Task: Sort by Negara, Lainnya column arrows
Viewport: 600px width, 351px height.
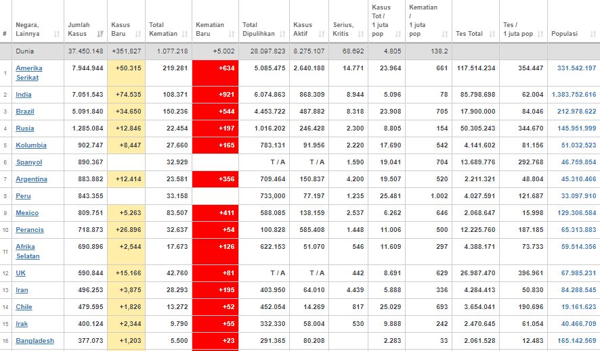Action: coord(57,34)
